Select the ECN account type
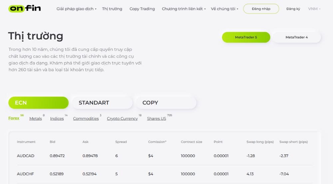Screen dimensions: 333x184 pyautogui.click(x=38, y=103)
